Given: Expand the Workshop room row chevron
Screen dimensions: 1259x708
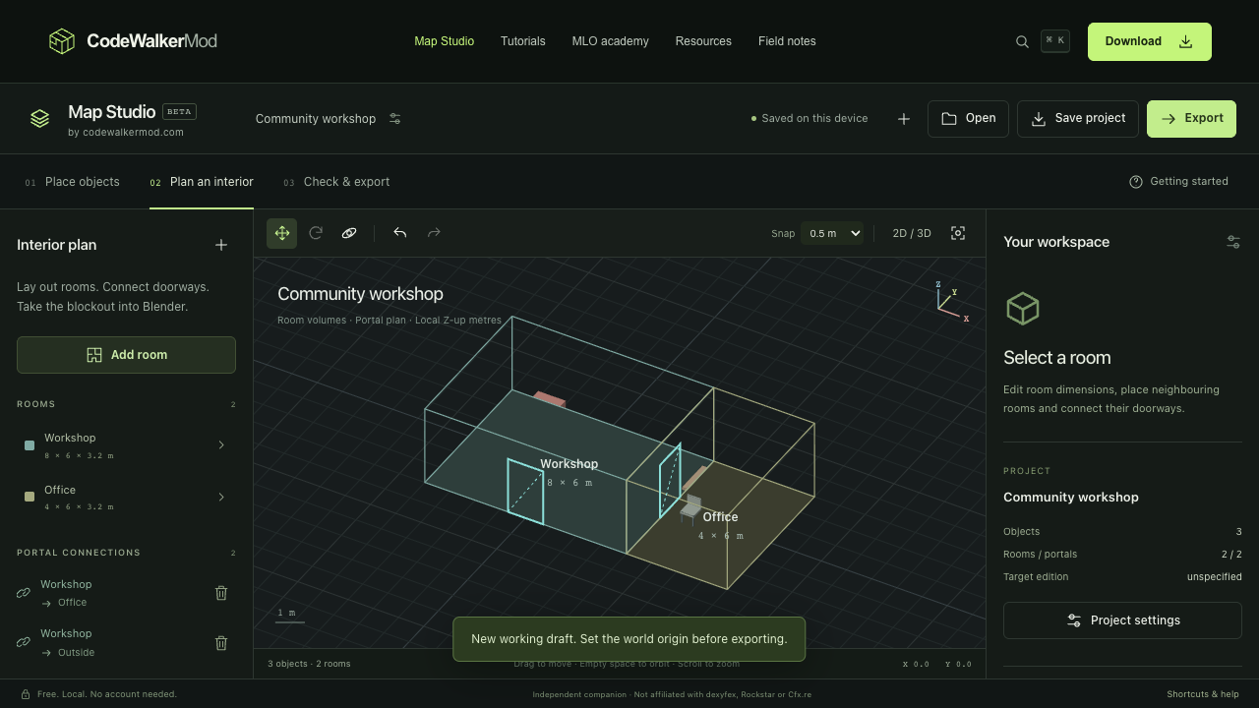Looking at the screenshot, I should 221,445.
